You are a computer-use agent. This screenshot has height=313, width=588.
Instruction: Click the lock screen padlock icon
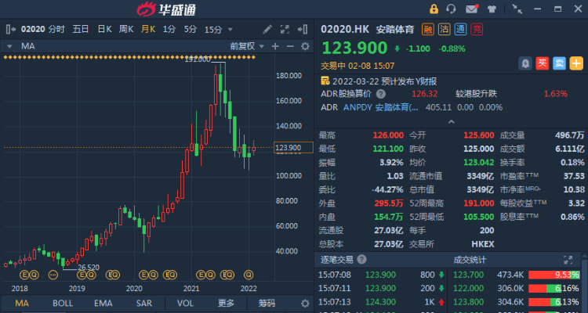(434, 9)
